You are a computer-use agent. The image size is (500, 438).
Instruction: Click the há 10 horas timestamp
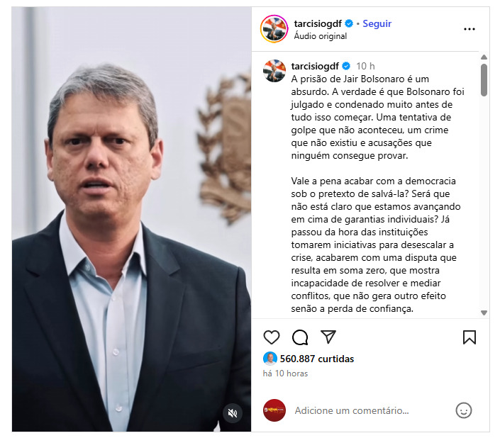(285, 374)
